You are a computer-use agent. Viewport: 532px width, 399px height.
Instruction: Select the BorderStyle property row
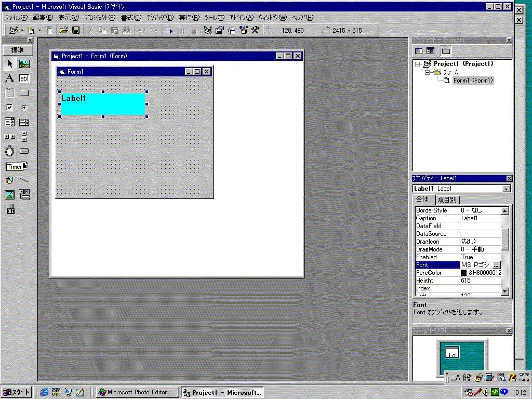pos(458,210)
